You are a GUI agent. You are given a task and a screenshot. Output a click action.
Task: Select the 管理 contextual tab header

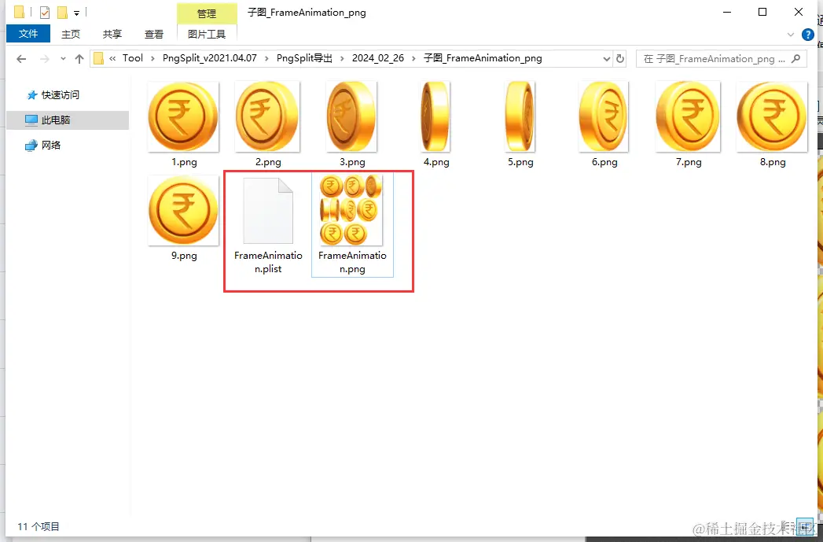[207, 13]
